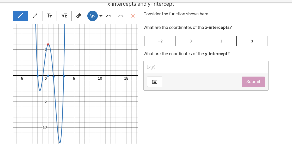Redo the last undone action
The width and height of the screenshot is (292, 144).
121,16
